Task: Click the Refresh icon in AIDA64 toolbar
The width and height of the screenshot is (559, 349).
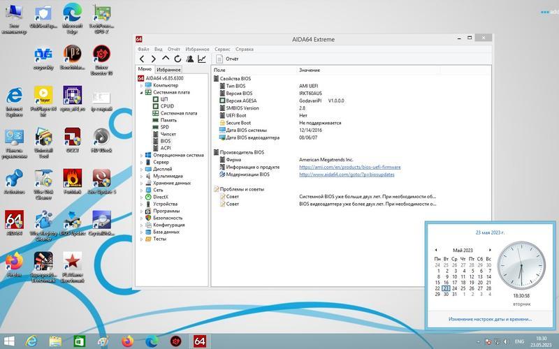Action: [177, 59]
